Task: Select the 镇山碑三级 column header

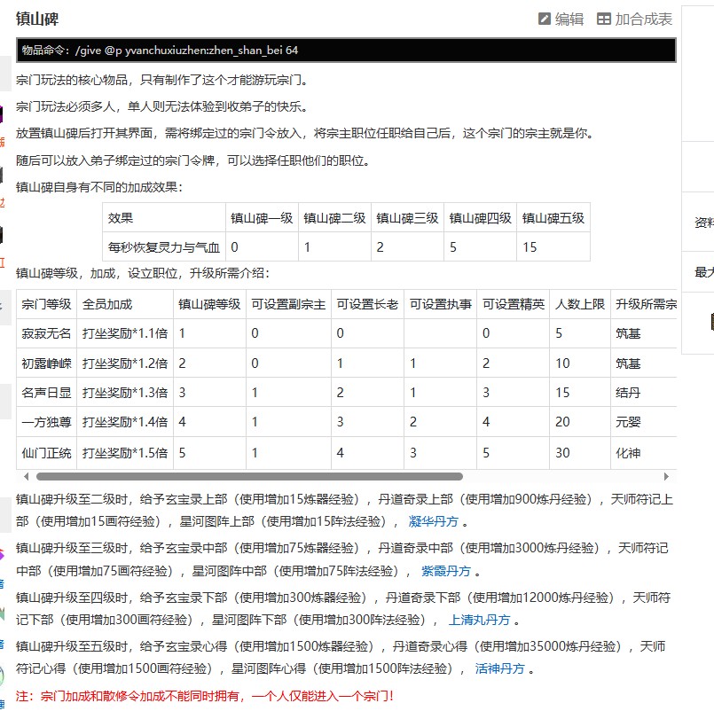Action: tap(407, 218)
